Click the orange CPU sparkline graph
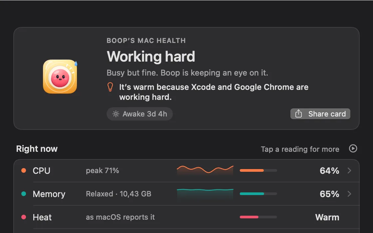Image resolution: width=373 pixels, height=233 pixels. (x=205, y=170)
